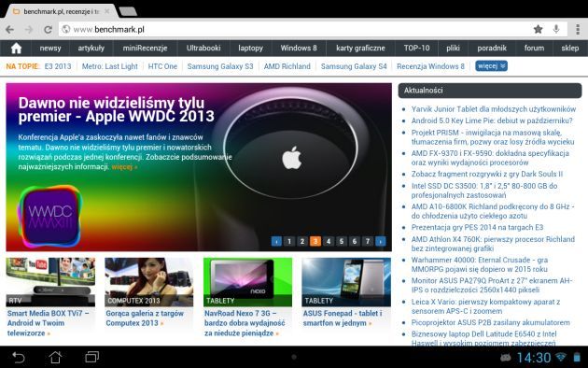
Task: Tap the Android debug icon in the status bar
Action: [x=506, y=358]
